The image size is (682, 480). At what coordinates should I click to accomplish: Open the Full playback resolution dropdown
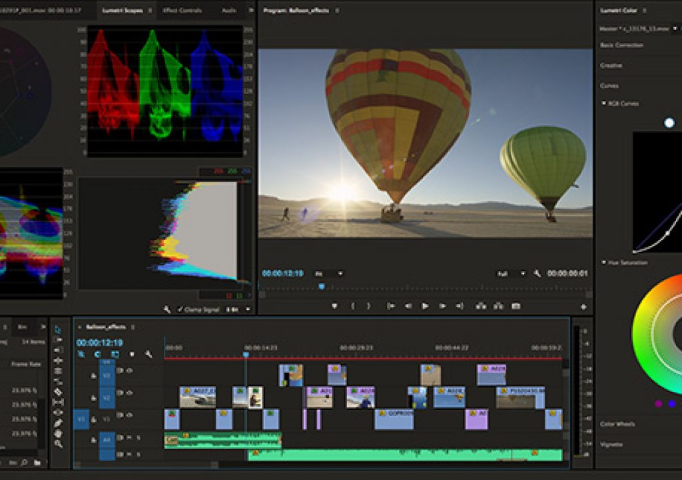pyautogui.click(x=511, y=274)
